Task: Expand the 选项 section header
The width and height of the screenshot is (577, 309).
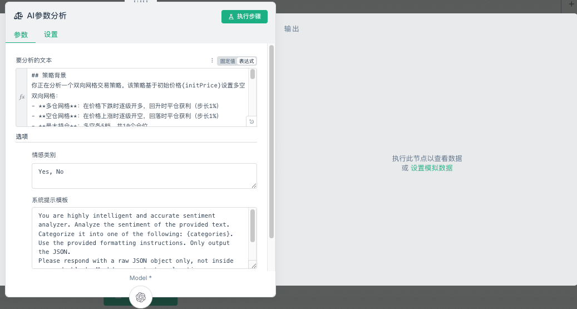Action: tap(22, 136)
